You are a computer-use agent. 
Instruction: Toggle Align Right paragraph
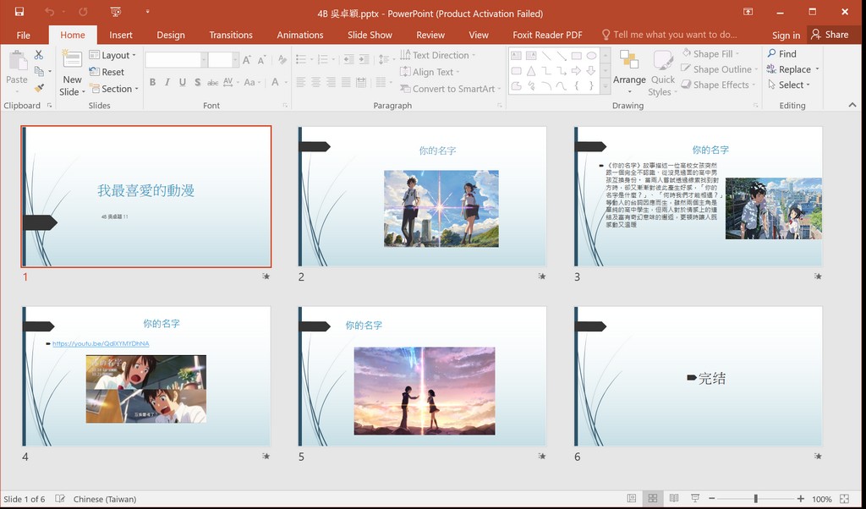pos(331,82)
